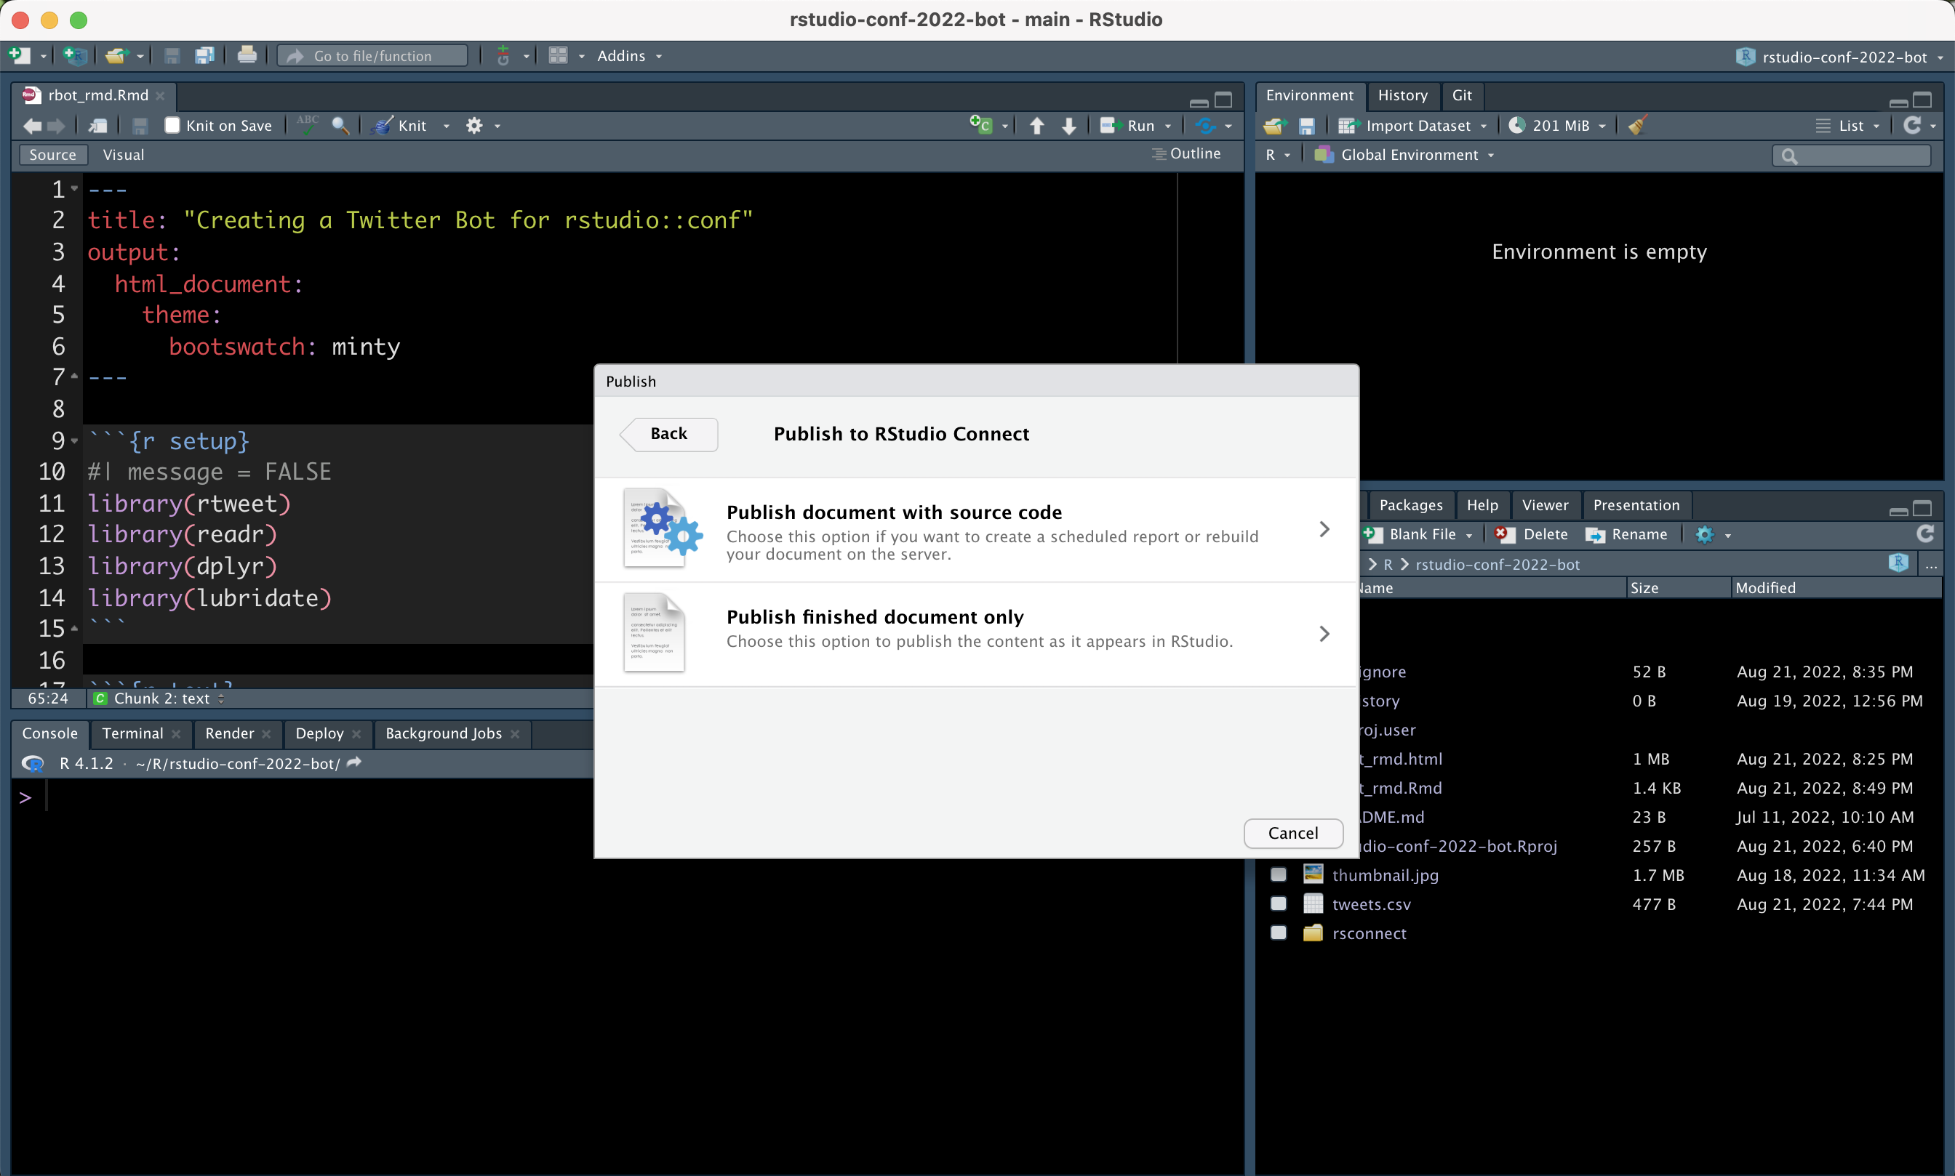Switch to the History tab
This screenshot has height=1176, width=1955.
(x=1402, y=95)
